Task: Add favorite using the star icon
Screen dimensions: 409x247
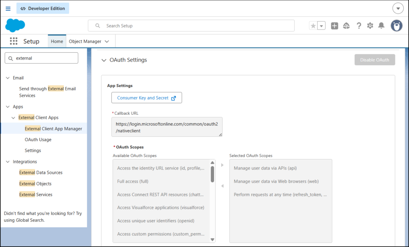Action: coord(313,25)
